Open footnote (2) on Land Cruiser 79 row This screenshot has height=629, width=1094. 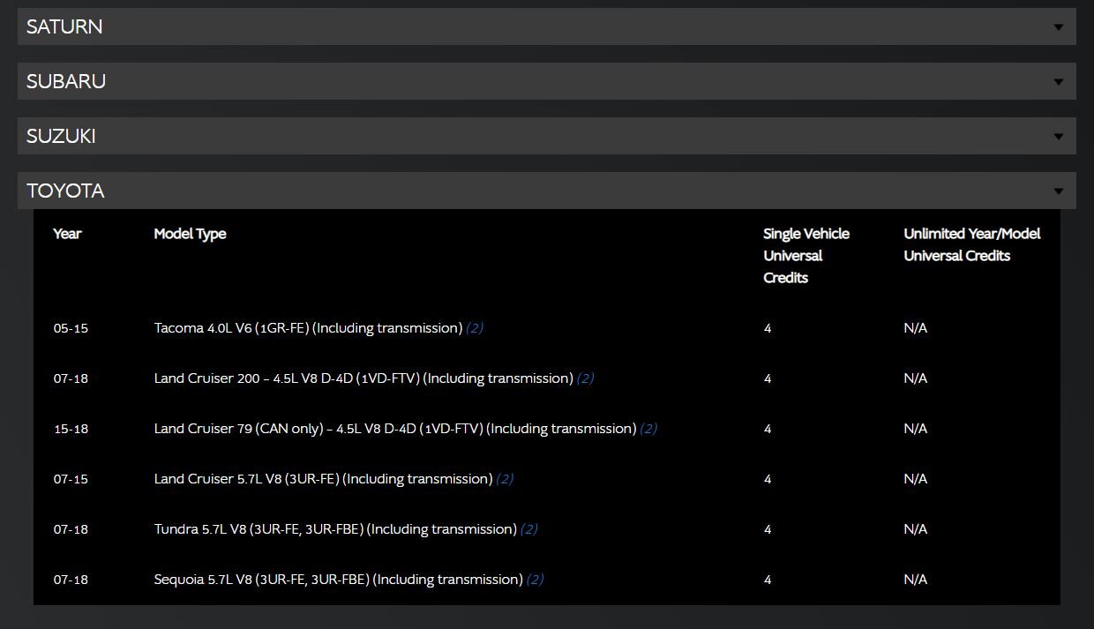(648, 429)
